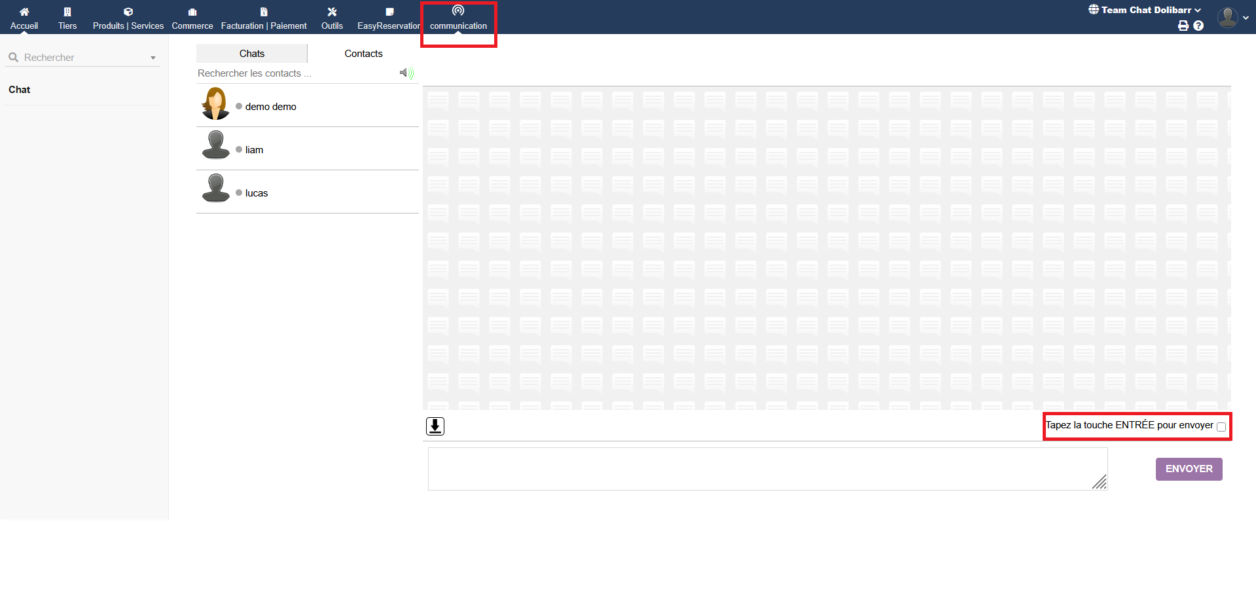Screen dimensions: 1256x594
Task: Click the Accueil home icon
Action: click(x=24, y=12)
